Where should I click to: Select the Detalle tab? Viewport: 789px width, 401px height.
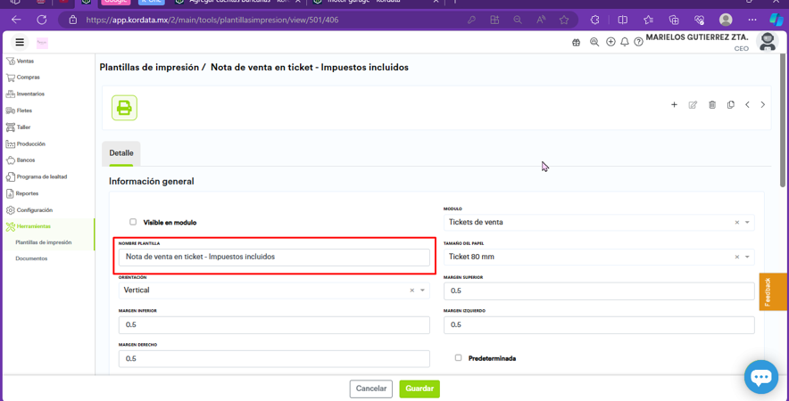click(121, 153)
